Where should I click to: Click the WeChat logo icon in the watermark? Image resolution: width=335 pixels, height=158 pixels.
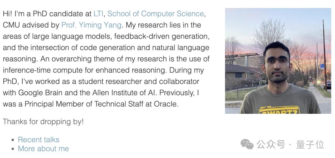point(247,144)
